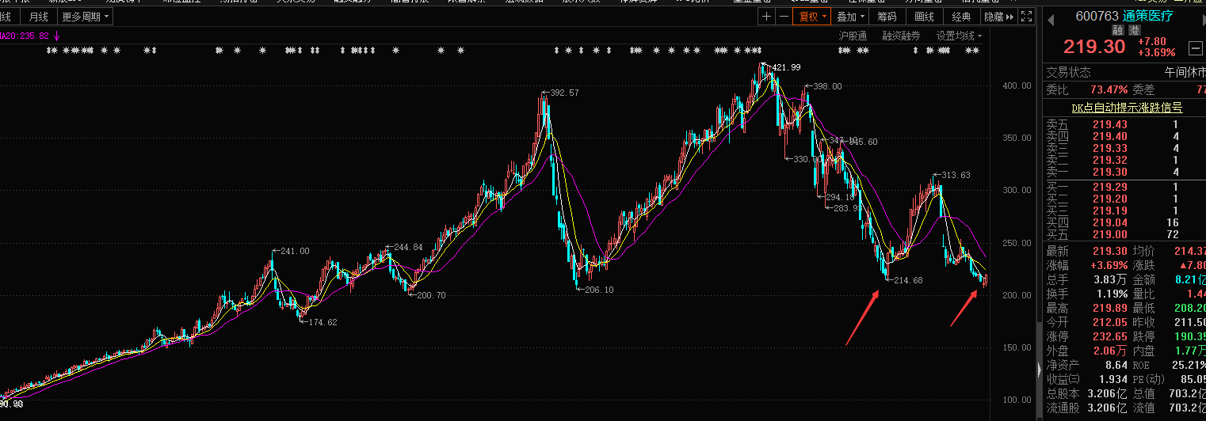The image size is (1206, 421).
Task: Click the MA20 down arrow indicator
Action: pos(57,36)
